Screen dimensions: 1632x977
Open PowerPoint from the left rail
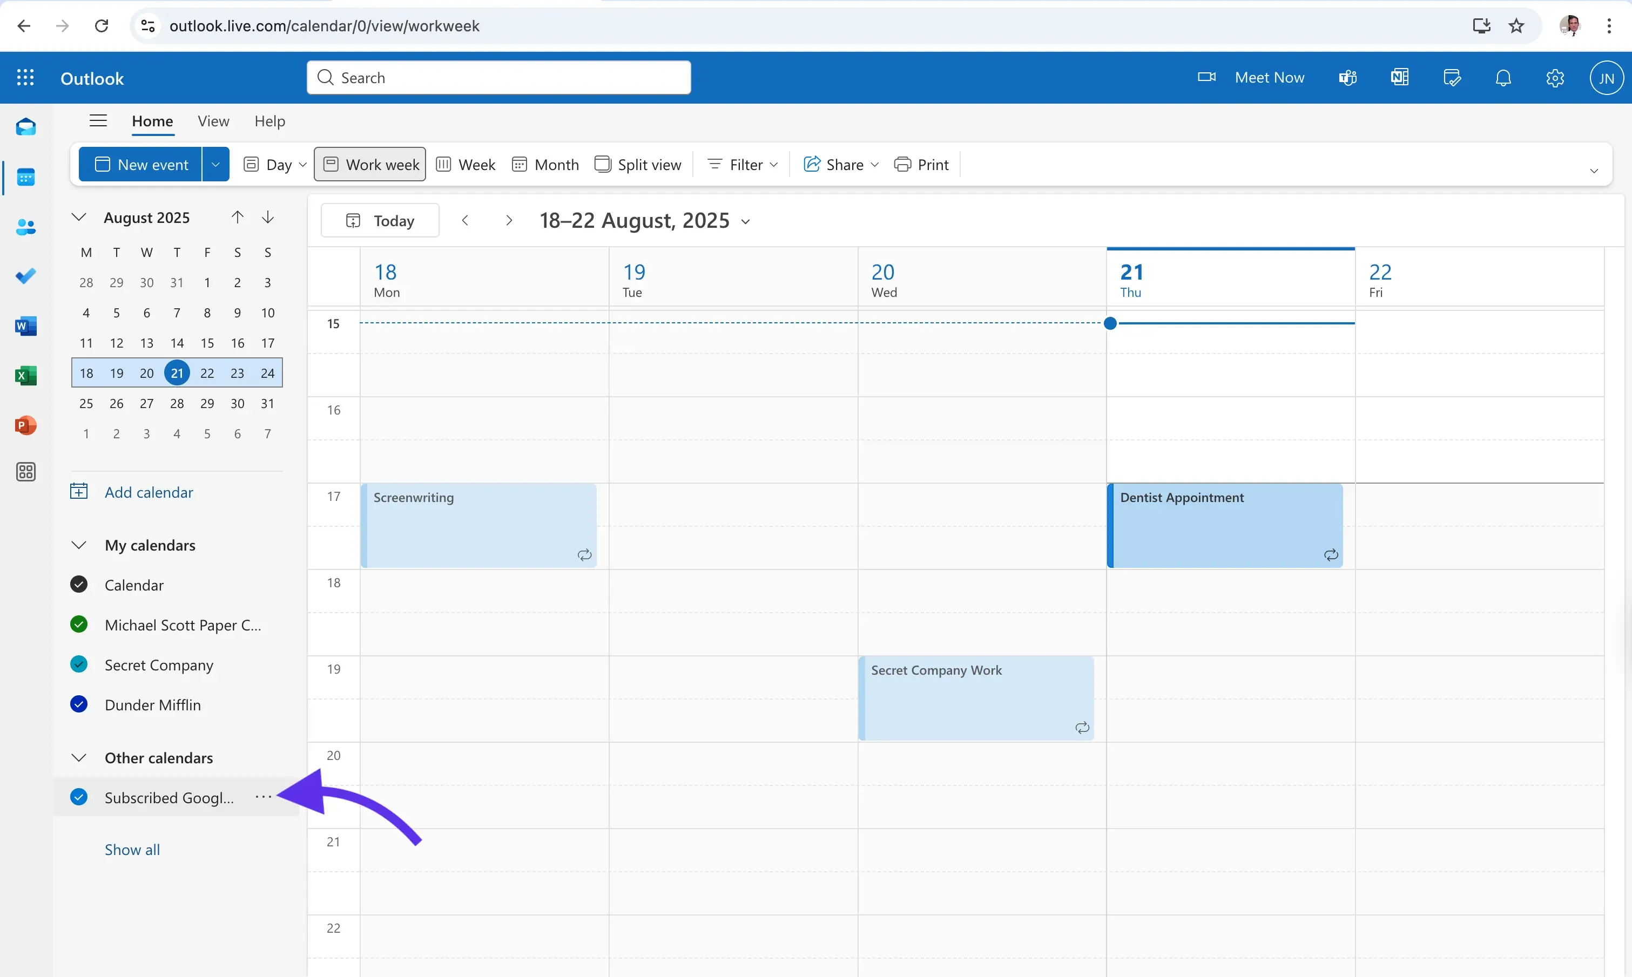[x=25, y=425]
